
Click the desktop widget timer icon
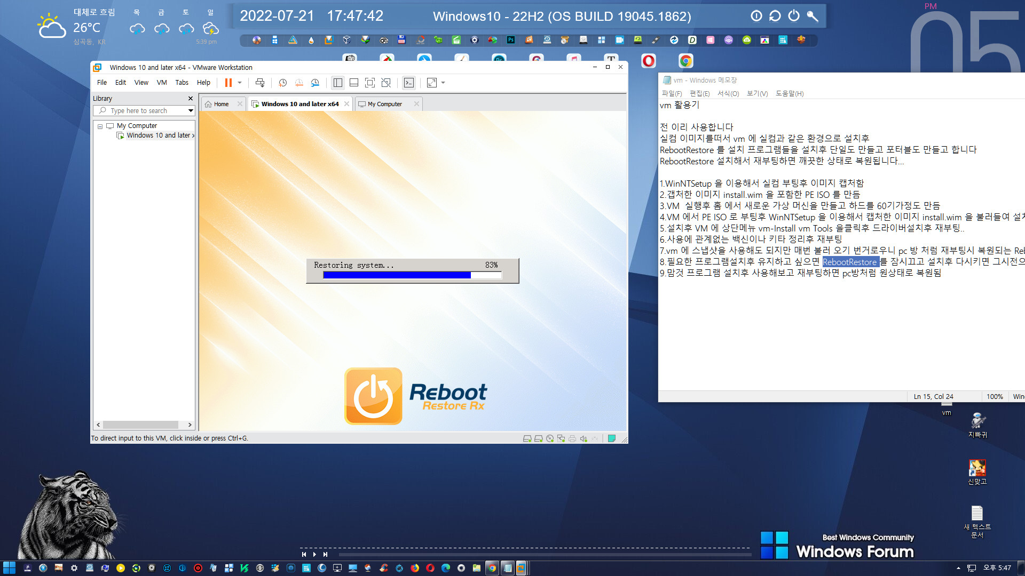point(756,16)
